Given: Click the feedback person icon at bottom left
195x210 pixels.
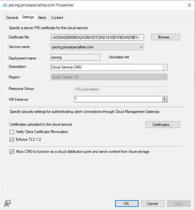Looking at the screenshot, I should coord(7,204).
